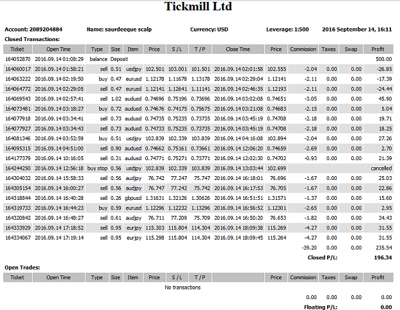
Task: Click the Open Trades heading
Action: tap(22, 268)
